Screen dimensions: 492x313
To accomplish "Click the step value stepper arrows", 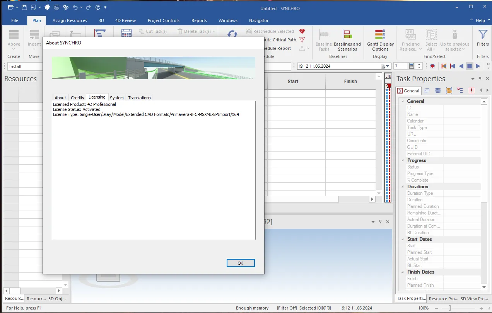I will 419,66.
